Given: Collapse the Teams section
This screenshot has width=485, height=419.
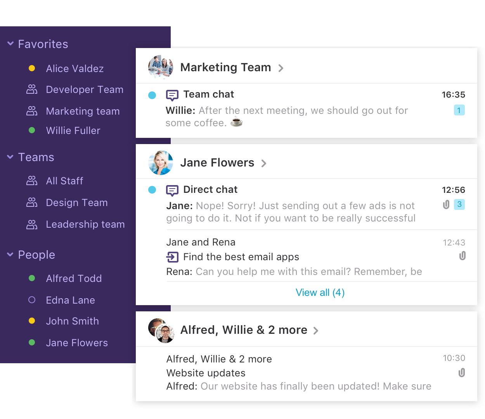Looking at the screenshot, I should tap(10, 157).
